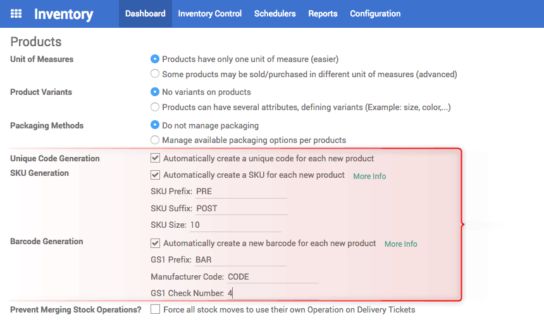Open More Info link for SKU Generation
Image resolution: width=544 pixels, height=322 pixels.
click(369, 176)
